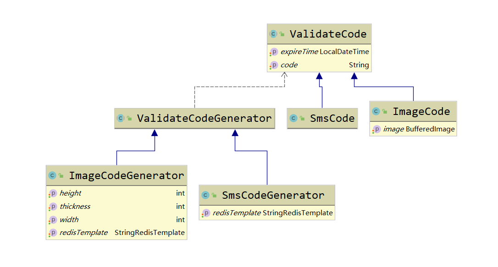Click the green lock icon in SmsCode header
The width and height of the screenshot is (498, 267).
pyautogui.click(x=302, y=118)
